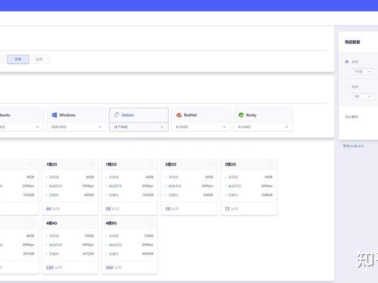The height and width of the screenshot is (283, 378).
Task: Select the radio on the 72元/月 2核2G plan
Action: [x=271, y=165]
